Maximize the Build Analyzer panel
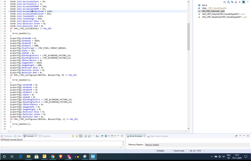Screen dimensions: 251x161 tap(248, 136)
